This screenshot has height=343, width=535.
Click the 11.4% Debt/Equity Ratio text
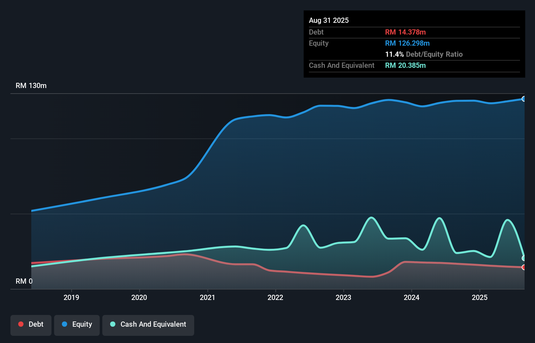coord(424,54)
